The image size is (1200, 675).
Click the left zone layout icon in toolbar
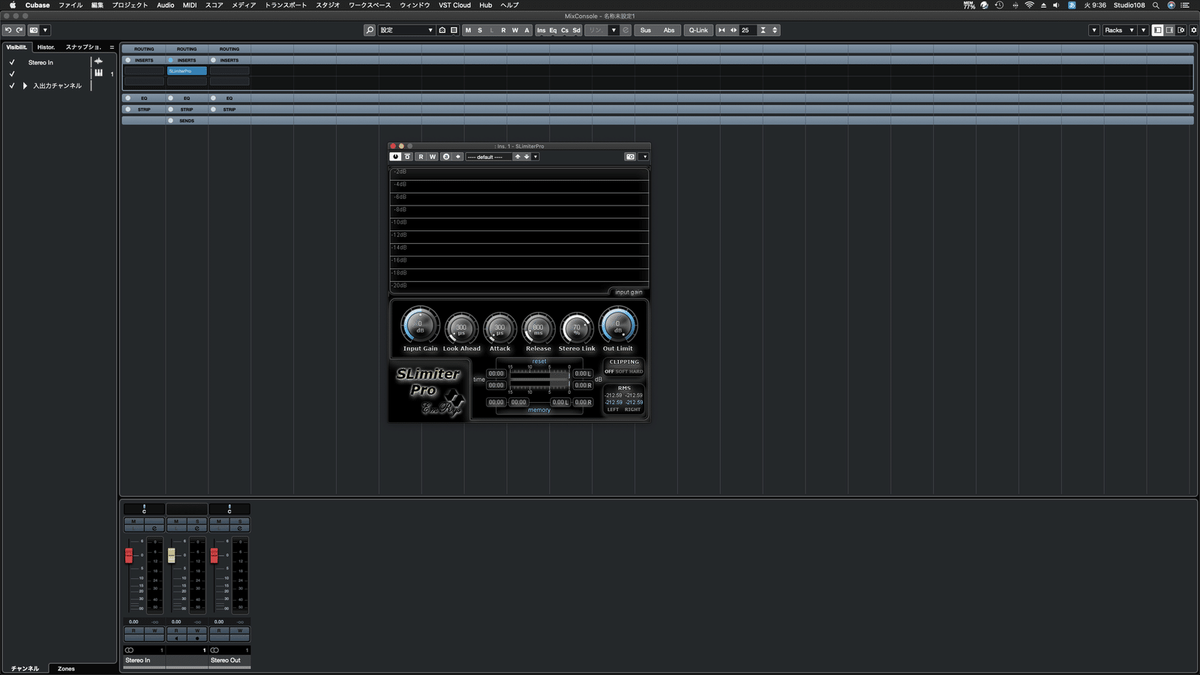[x=1157, y=30]
